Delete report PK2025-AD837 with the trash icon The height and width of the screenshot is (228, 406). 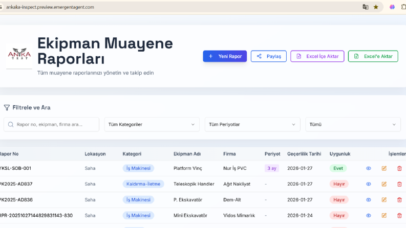(399, 184)
